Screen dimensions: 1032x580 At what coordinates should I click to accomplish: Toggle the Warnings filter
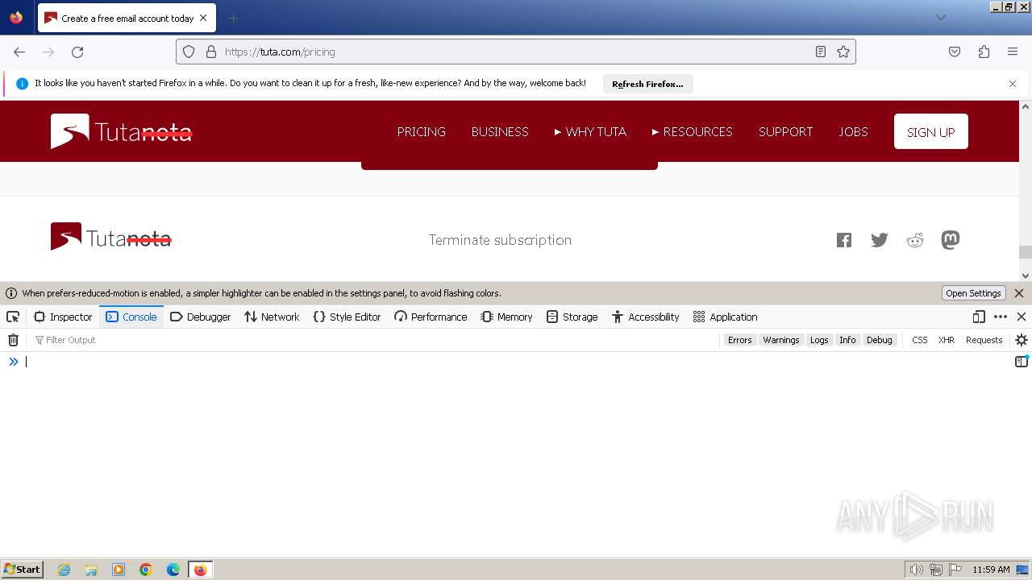pos(781,340)
